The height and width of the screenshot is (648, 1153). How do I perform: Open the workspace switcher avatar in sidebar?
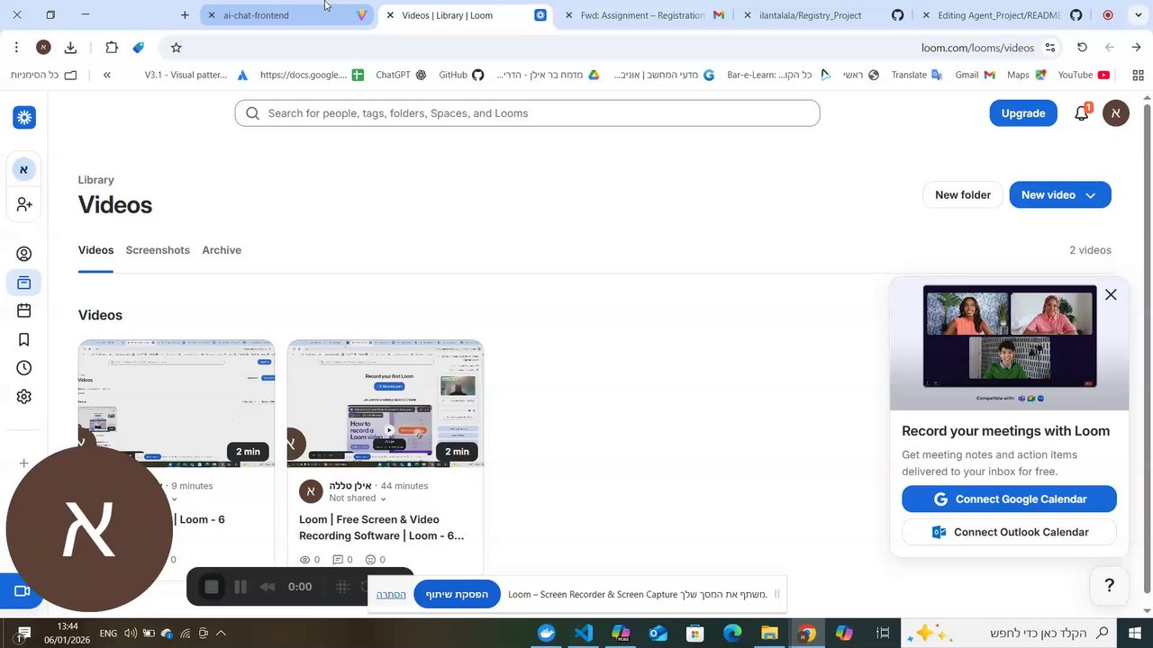(x=24, y=169)
